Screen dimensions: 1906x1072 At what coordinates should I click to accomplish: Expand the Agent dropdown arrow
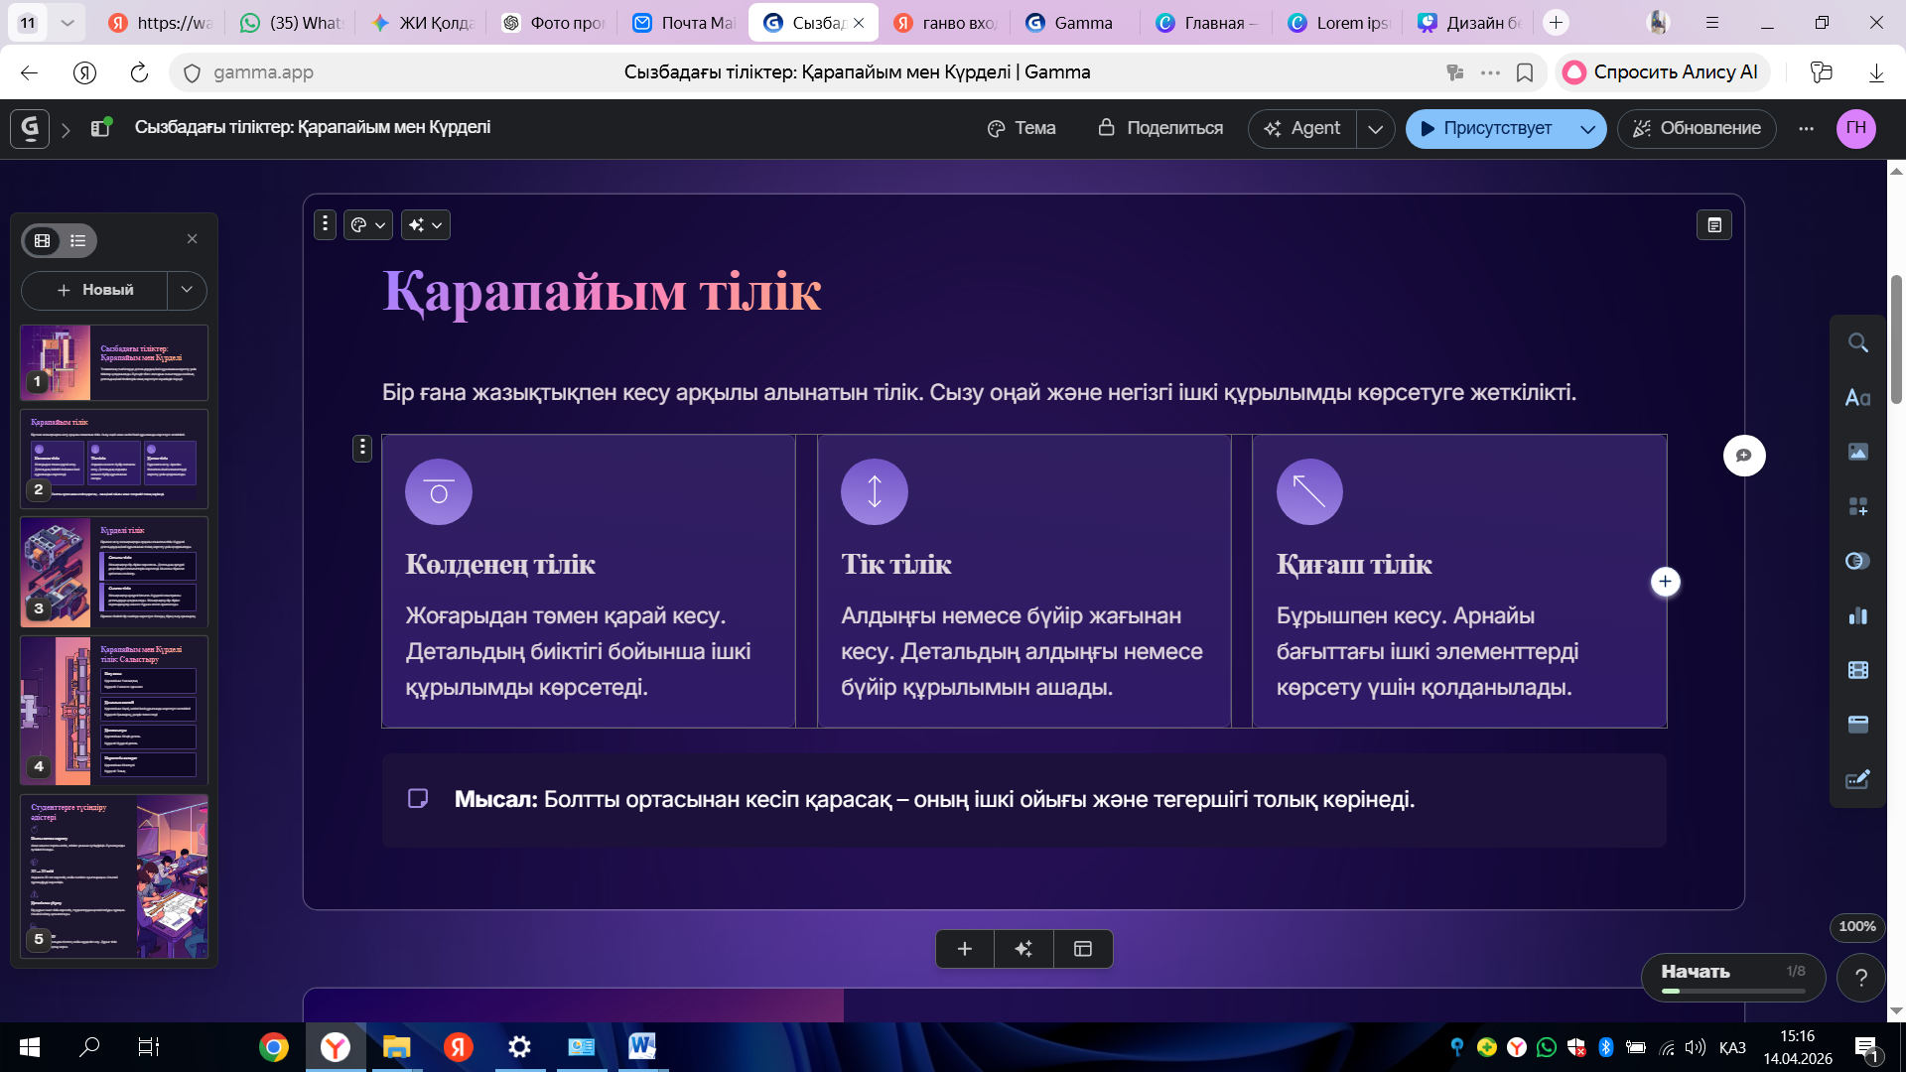1376,129
